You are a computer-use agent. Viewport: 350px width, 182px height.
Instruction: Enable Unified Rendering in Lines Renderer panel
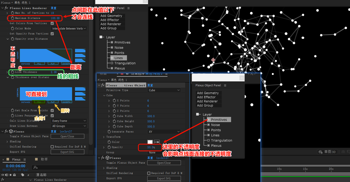point(52,147)
